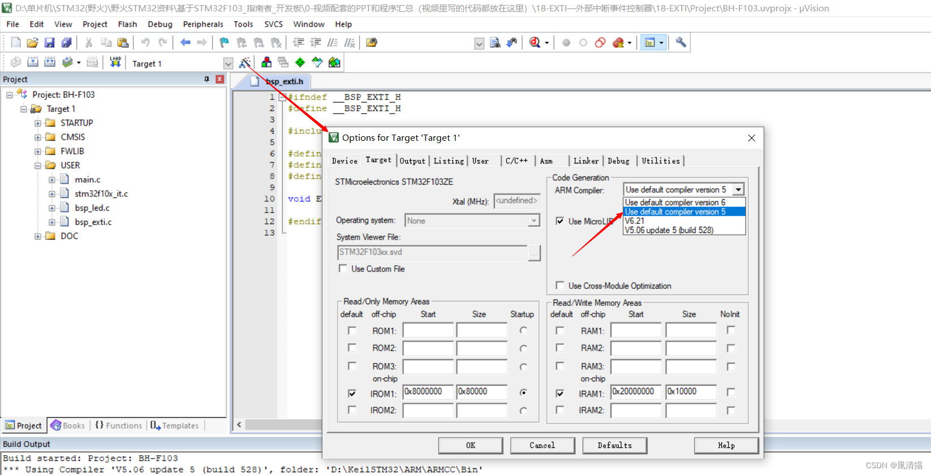Click the LOAD download to flash icon

115,62
